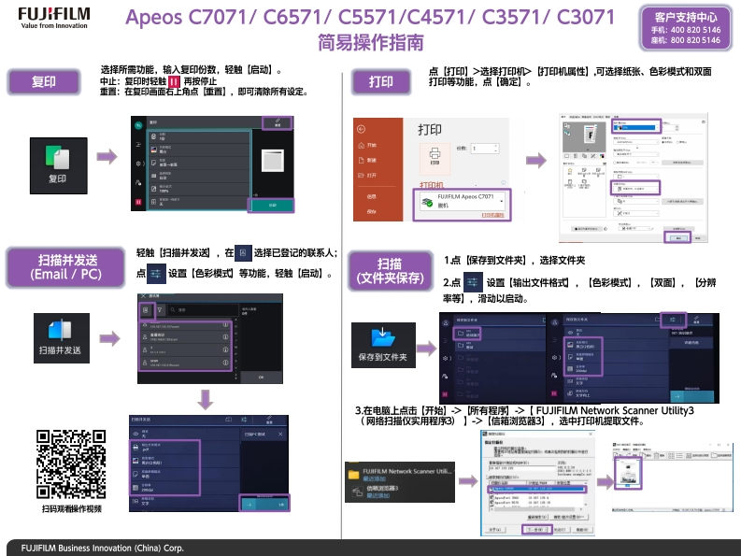Click the printer icon under 打印 heading

point(434,155)
